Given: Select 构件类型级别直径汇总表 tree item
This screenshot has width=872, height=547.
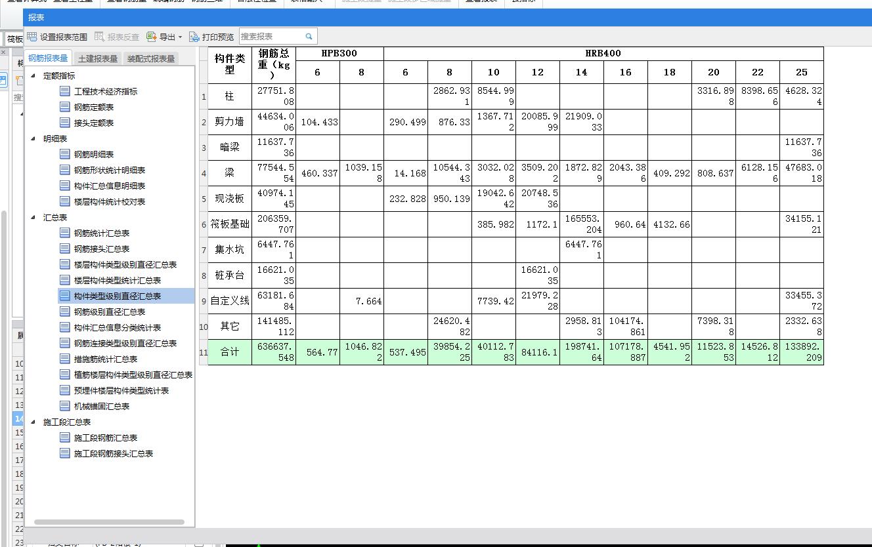Looking at the screenshot, I should (126, 296).
